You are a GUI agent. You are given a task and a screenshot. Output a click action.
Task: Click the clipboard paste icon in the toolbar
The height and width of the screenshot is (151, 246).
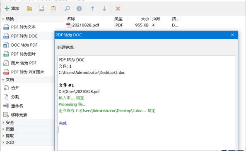(53, 9)
